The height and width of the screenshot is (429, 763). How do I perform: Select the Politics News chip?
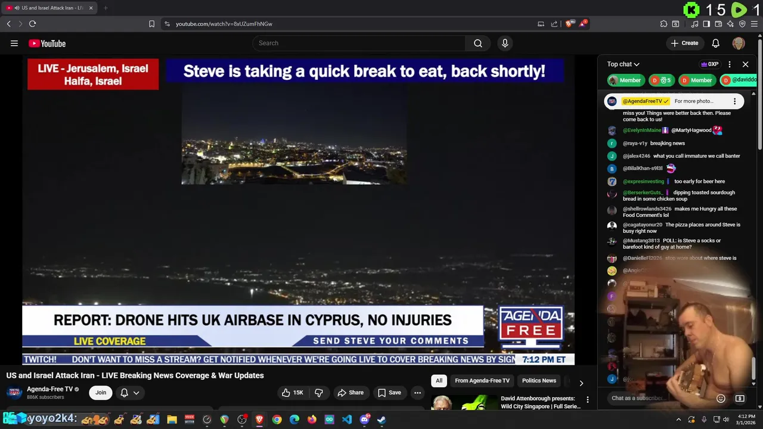tap(539, 381)
